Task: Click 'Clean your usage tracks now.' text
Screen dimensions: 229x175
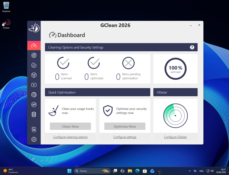Action: click(78, 111)
